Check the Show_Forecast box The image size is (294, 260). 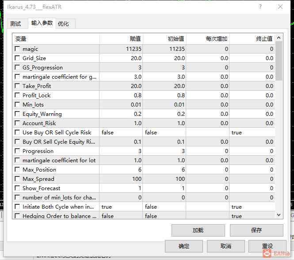point(17,188)
